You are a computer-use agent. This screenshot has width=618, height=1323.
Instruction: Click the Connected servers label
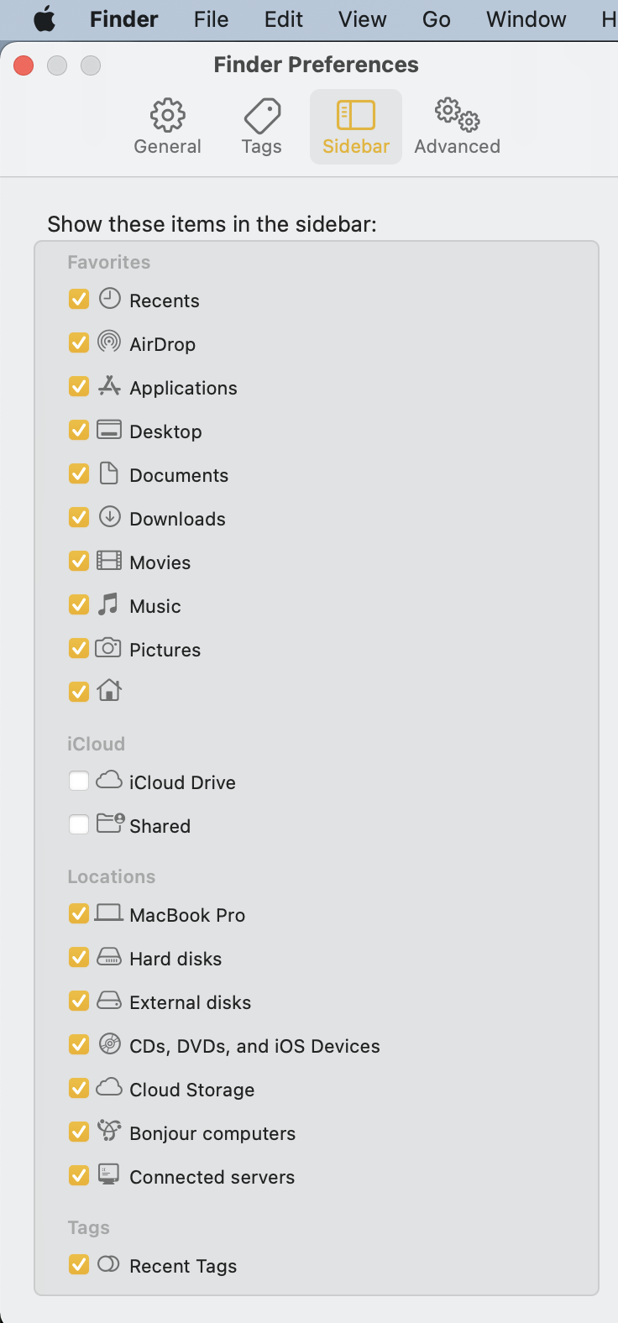(x=212, y=1177)
